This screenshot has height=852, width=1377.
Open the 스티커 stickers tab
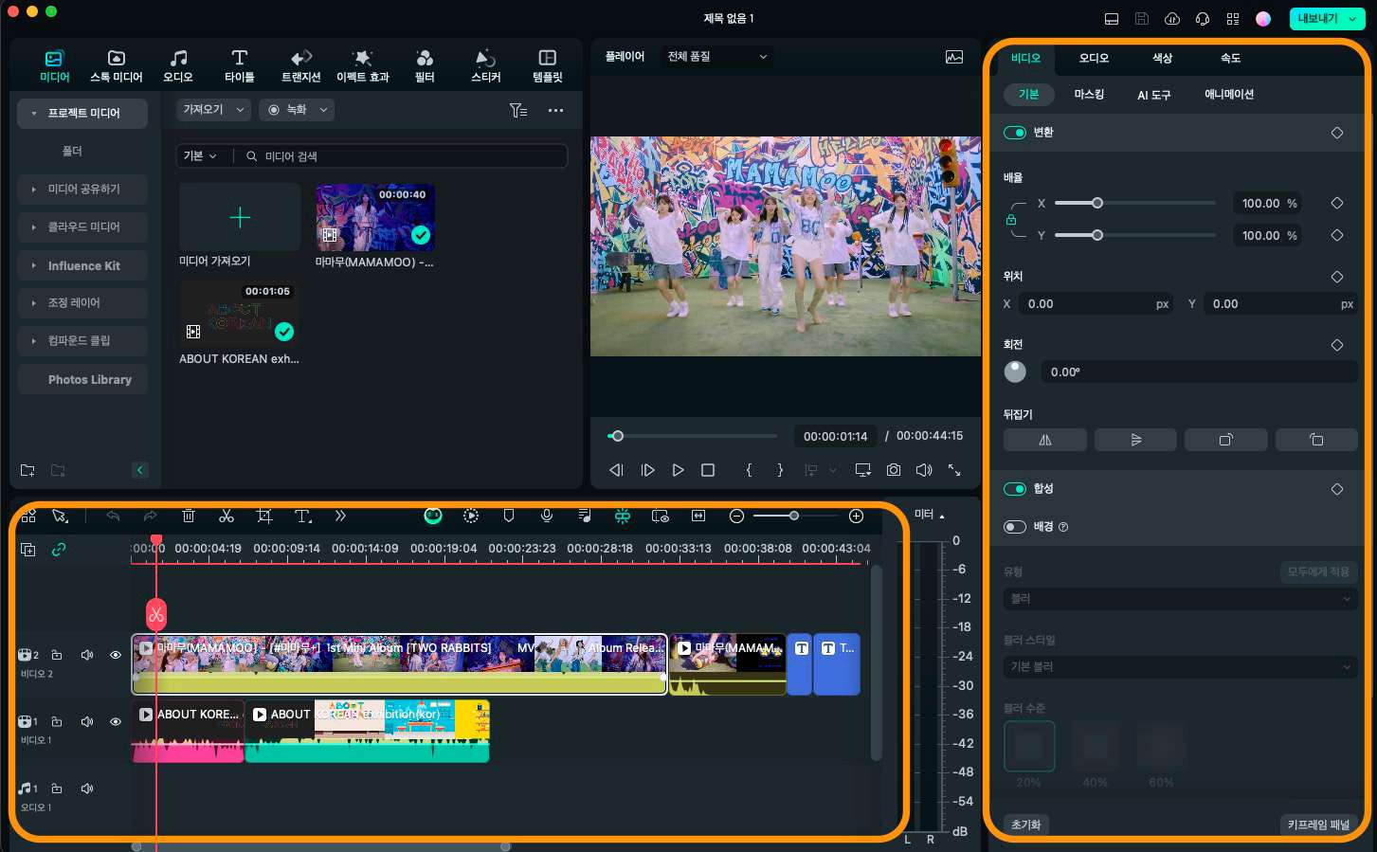click(486, 65)
